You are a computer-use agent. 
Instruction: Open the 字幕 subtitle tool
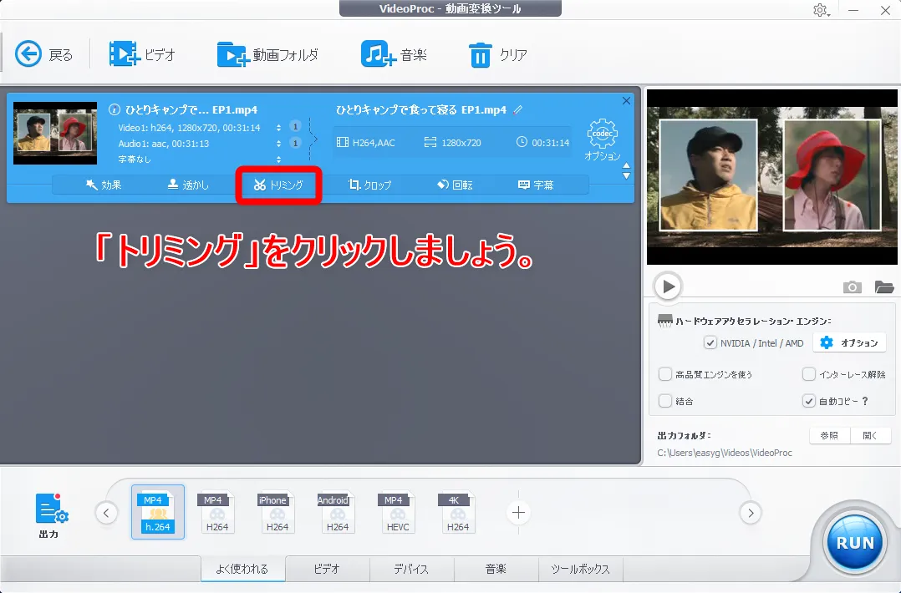coord(536,185)
